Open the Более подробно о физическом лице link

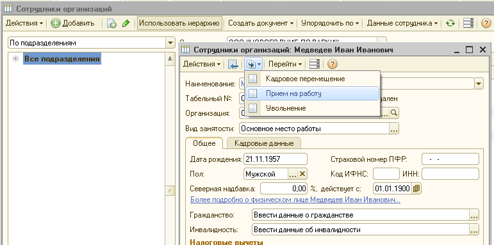tap(295, 200)
